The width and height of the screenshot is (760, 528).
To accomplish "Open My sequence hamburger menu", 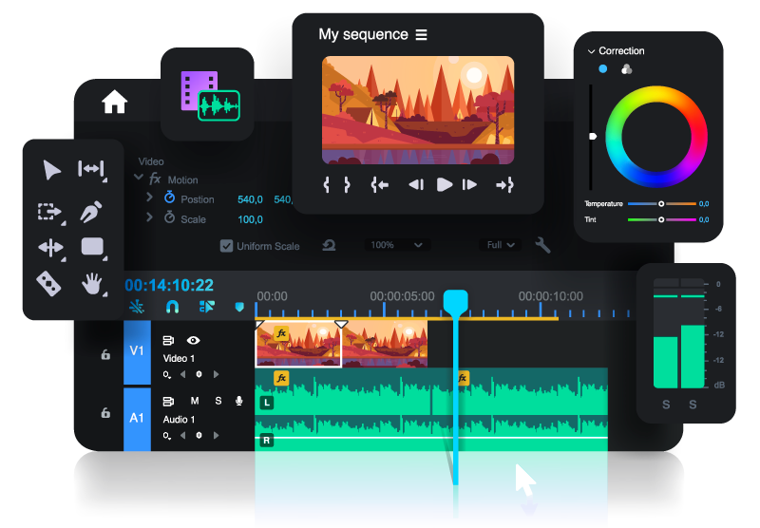I will [421, 35].
